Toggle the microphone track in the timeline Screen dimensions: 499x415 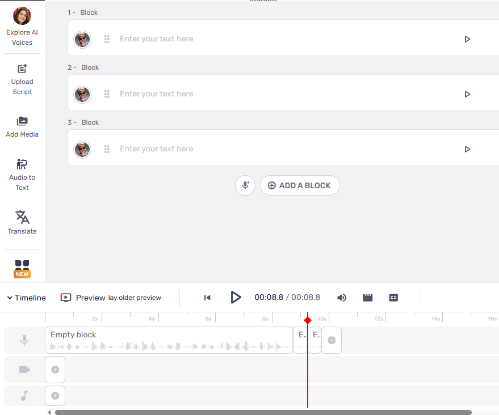(23, 340)
